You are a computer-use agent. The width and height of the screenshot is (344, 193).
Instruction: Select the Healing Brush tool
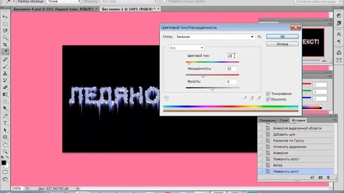click(x=5, y=60)
